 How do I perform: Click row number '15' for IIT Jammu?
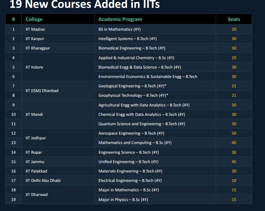tap(13, 162)
